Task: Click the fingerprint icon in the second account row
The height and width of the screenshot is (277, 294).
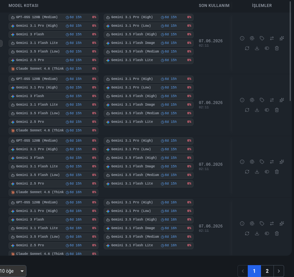Action: point(252,100)
